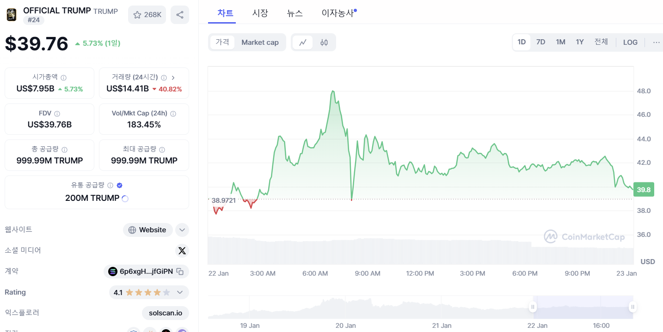Click info icon beside FDV
Screen dimensions: 663x332
[57, 114]
